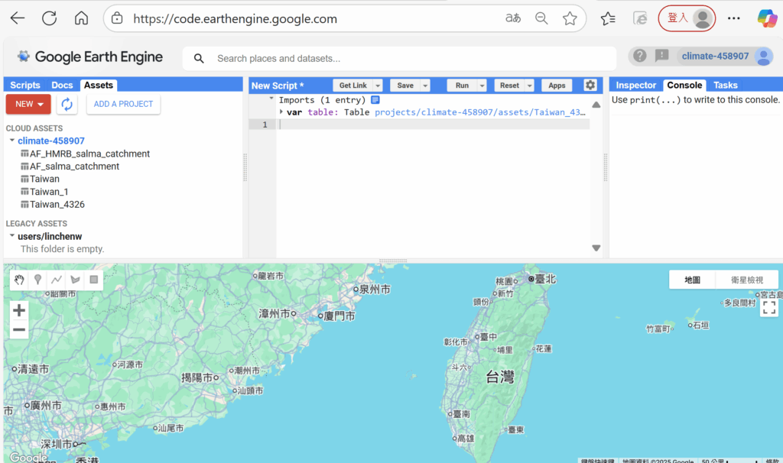Select the hand pan map tool

[19, 280]
